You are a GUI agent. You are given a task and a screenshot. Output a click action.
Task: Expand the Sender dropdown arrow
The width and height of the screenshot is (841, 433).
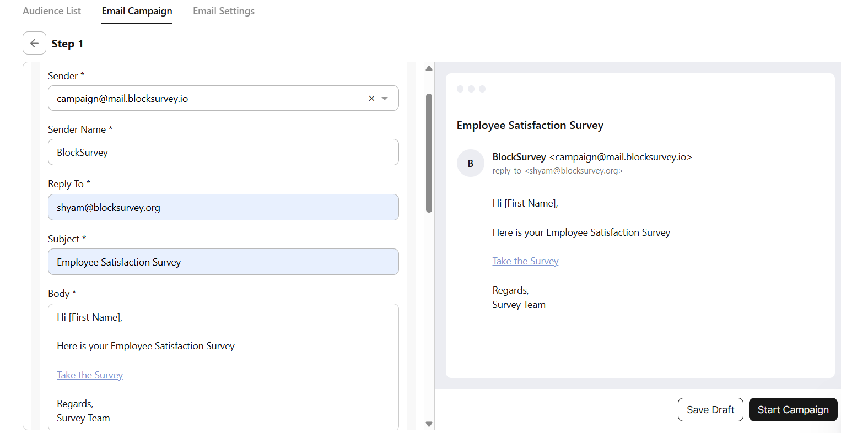coord(385,99)
